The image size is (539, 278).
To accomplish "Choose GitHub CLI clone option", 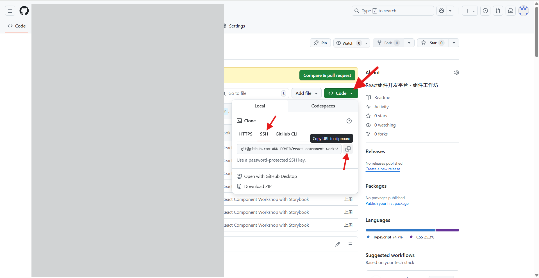I will pos(286,134).
